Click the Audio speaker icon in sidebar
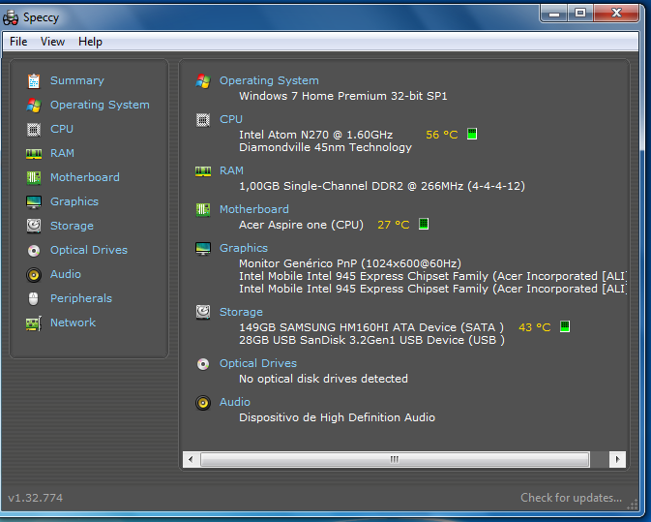 pyautogui.click(x=34, y=275)
